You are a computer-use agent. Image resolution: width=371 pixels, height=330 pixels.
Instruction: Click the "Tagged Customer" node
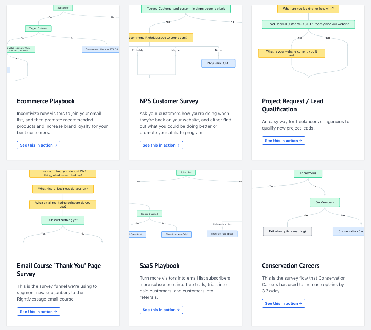38,28
